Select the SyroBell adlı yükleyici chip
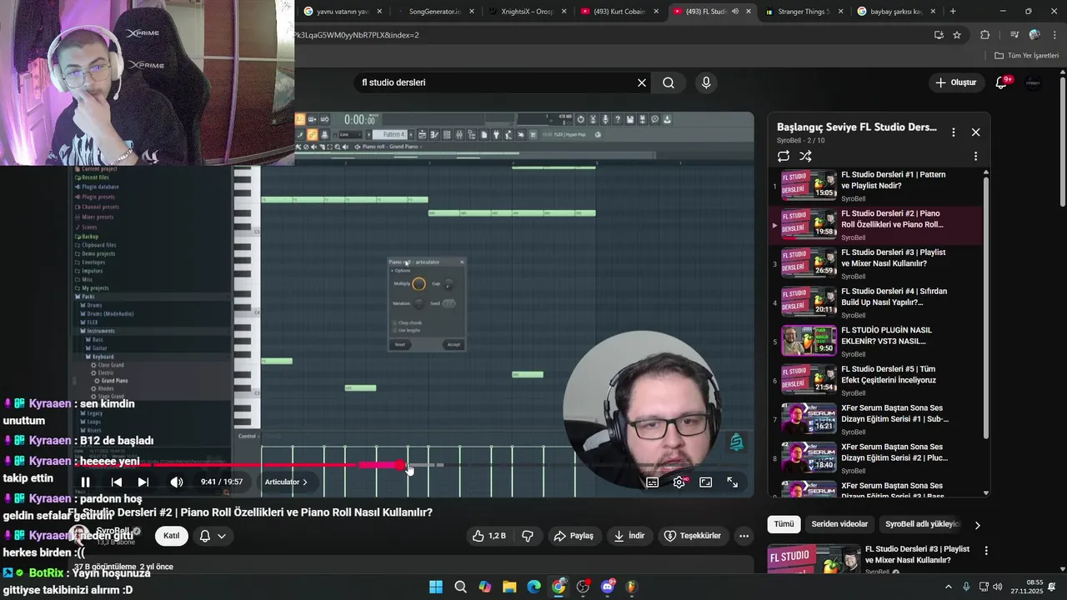The width and height of the screenshot is (1067, 600). [x=923, y=524]
